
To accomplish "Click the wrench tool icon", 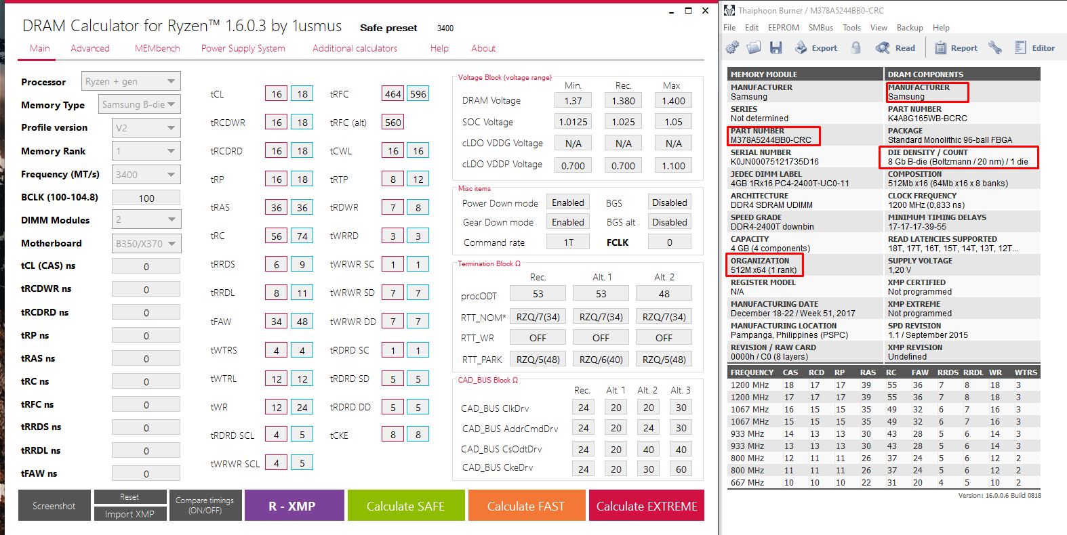I will pyautogui.click(x=995, y=47).
